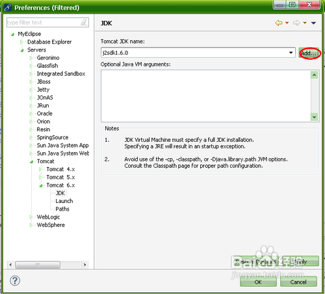This screenshot has width=325, height=294.
Task: Minimize the Preferences window
Action: (280, 5)
